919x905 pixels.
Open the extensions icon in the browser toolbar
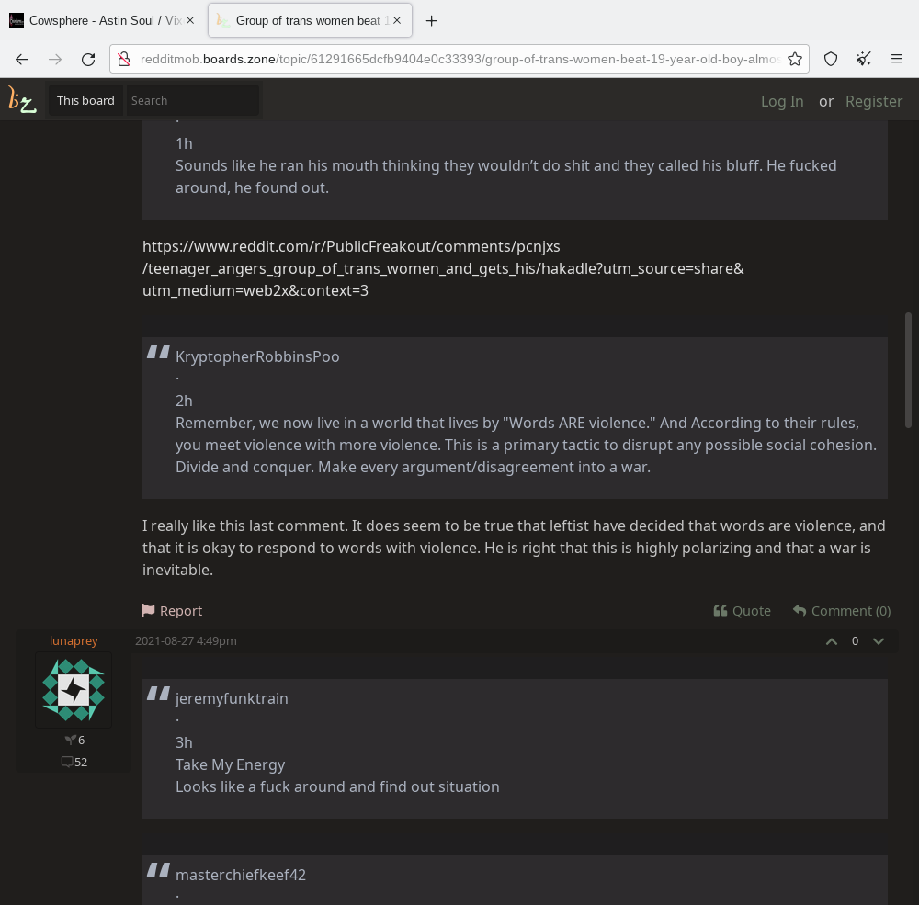(863, 59)
